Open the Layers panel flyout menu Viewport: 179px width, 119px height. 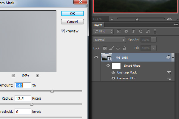tap(176, 25)
